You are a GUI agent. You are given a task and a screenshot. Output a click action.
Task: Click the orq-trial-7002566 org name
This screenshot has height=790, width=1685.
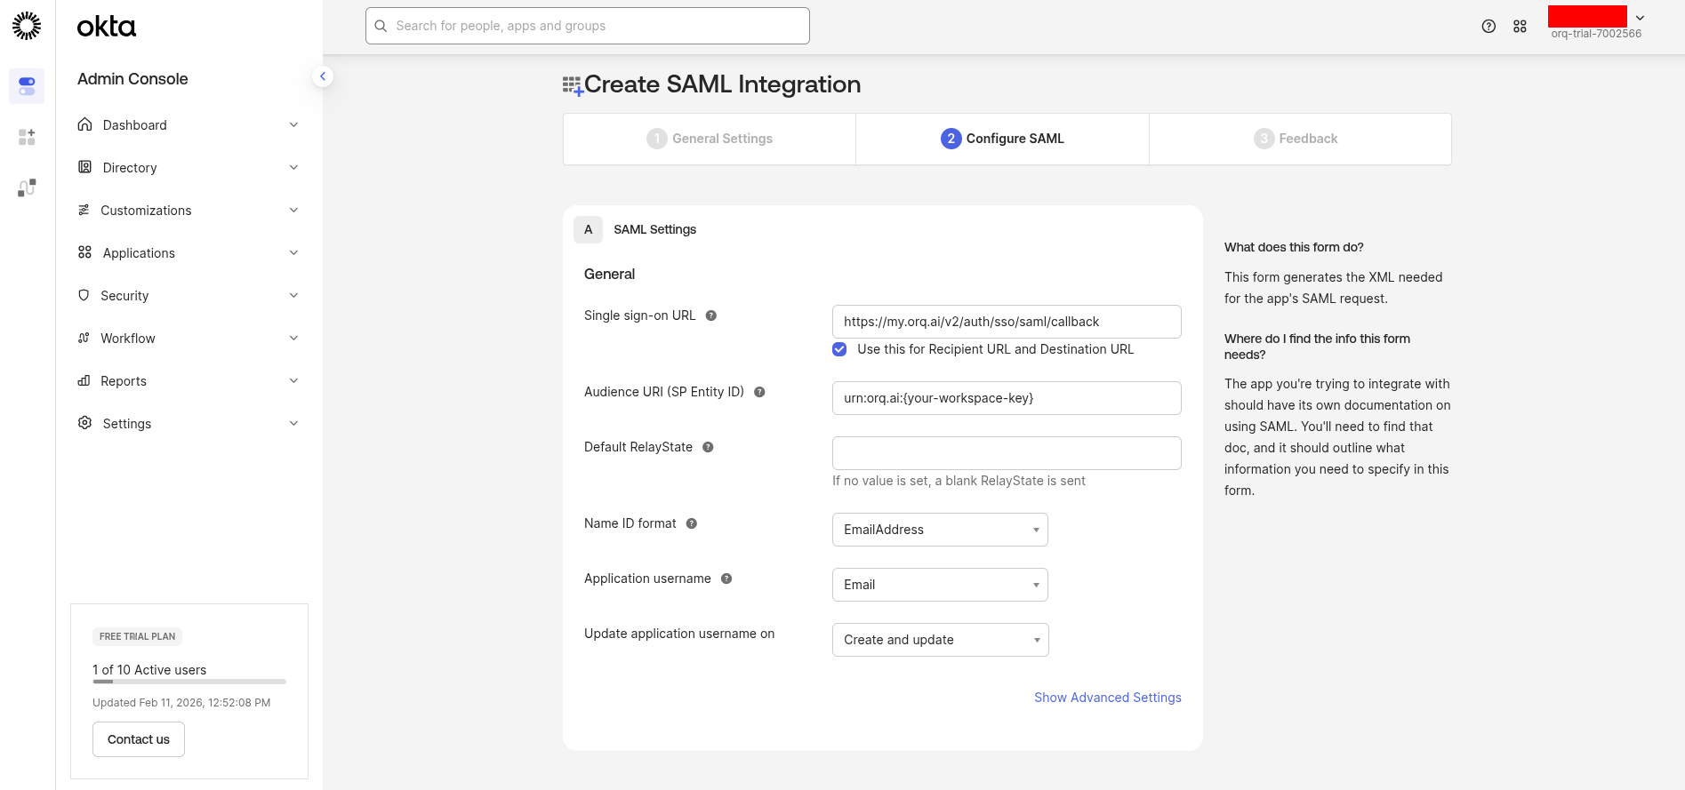click(x=1596, y=34)
